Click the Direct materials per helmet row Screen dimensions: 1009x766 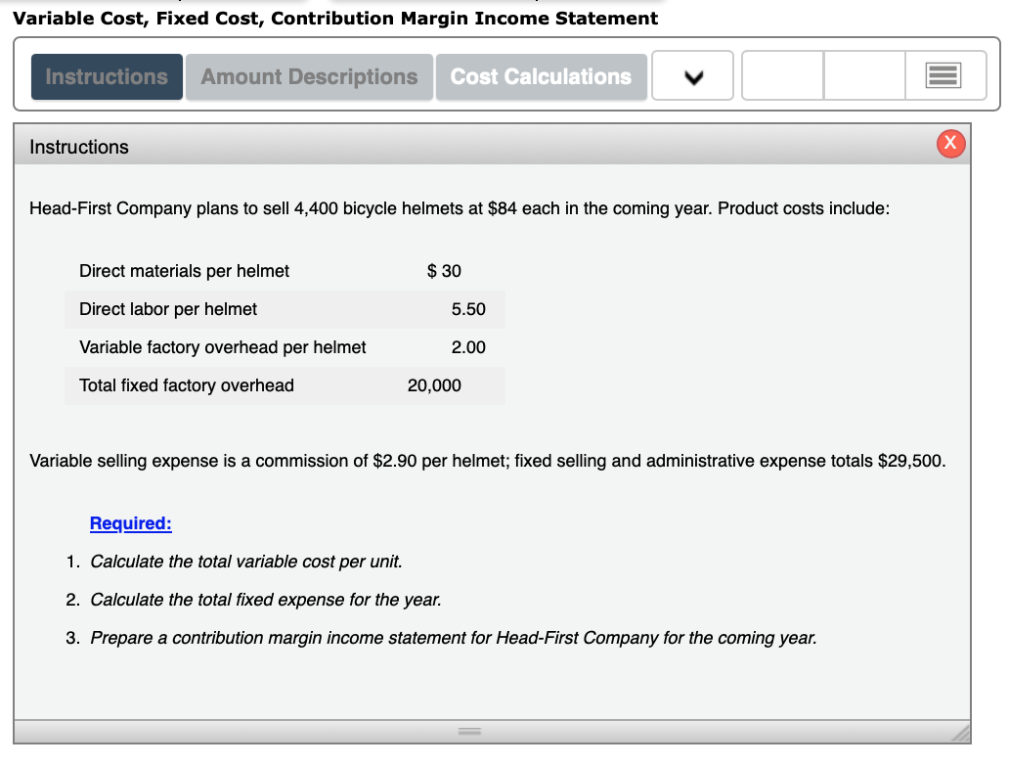pyautogui.click(x=285, y=271)
